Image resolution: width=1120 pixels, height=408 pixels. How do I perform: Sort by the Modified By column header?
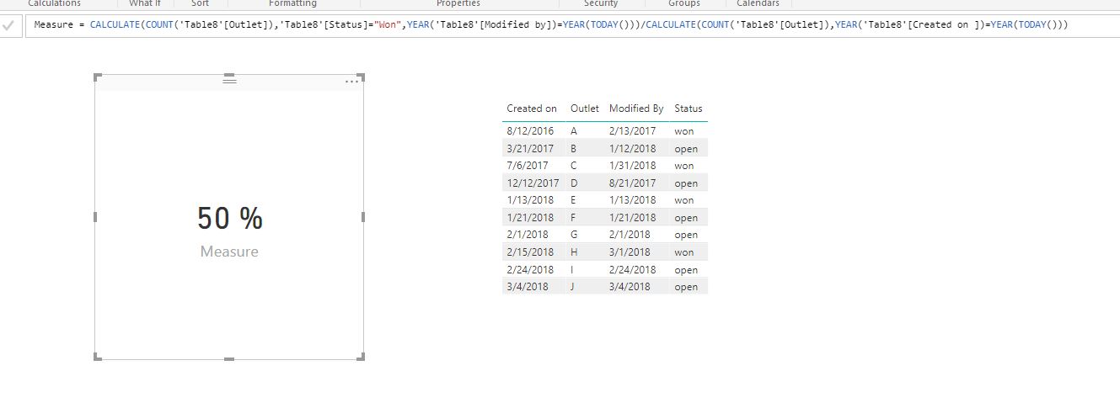tap(636, 109)
